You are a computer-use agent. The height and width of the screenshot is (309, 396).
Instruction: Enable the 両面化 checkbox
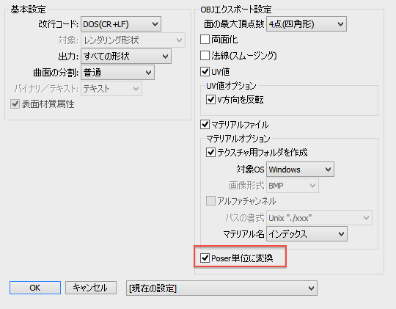click(205, 40)
